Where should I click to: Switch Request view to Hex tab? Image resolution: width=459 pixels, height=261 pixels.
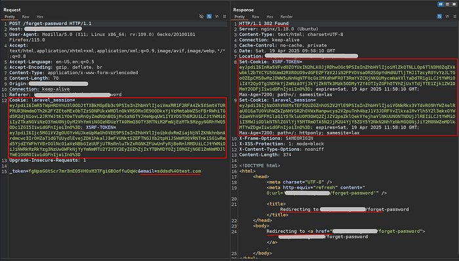point(40,16)
